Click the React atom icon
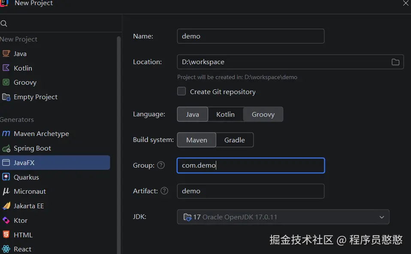 (6, 249)
